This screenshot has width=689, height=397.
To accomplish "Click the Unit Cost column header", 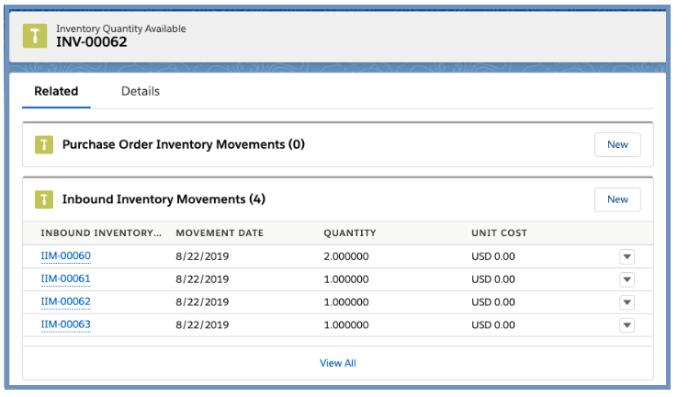I will [x=499, y=233].
